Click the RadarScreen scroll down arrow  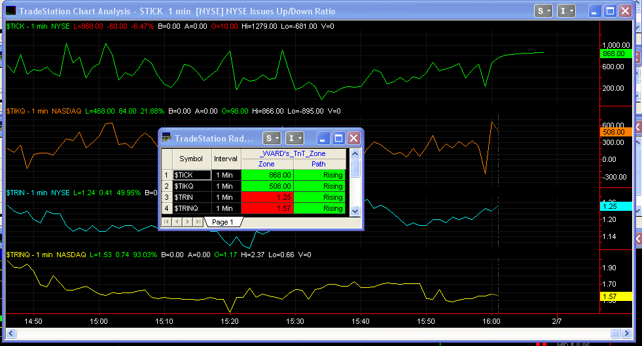click(355, 212)
